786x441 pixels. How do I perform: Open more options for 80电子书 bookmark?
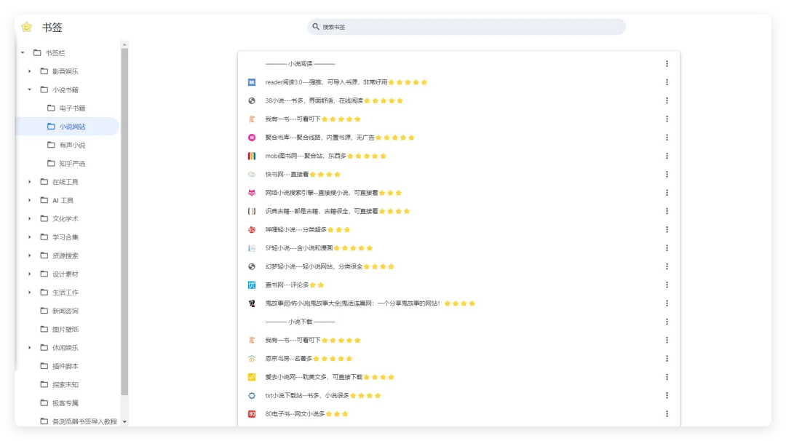(x=667, y=414)
